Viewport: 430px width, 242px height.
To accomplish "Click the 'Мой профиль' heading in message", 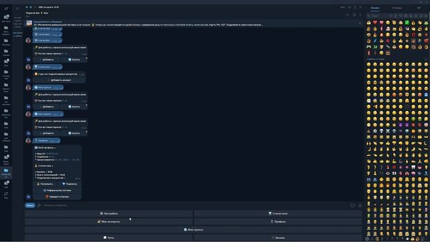I will [46, 148].
